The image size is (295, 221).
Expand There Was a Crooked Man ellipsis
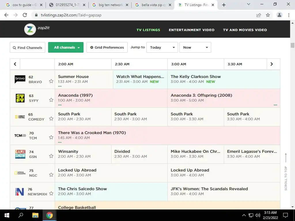pos(60,142)
